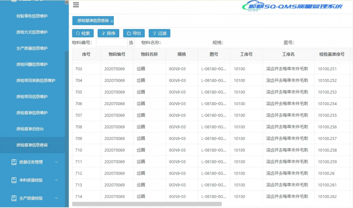The image size is (353, 208).
Task: Click the SQ-QMS logo in the header
Action: 293,7
